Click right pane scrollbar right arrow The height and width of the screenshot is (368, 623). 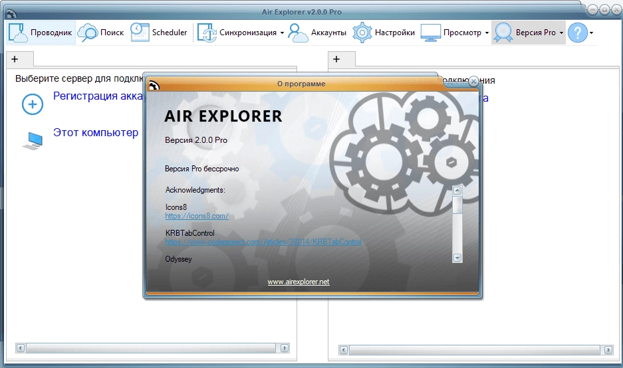[608, 350]
